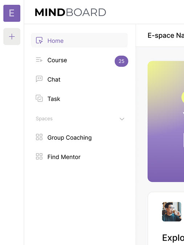
Task: Click the MINDBOARD logo
Action: (x=70, y=12)
